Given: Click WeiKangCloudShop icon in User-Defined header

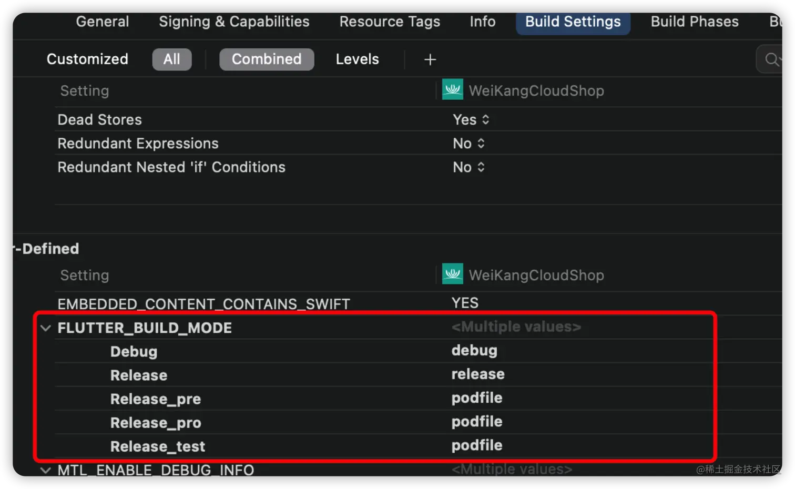Looking at the screenshot, I should [452, 274].
